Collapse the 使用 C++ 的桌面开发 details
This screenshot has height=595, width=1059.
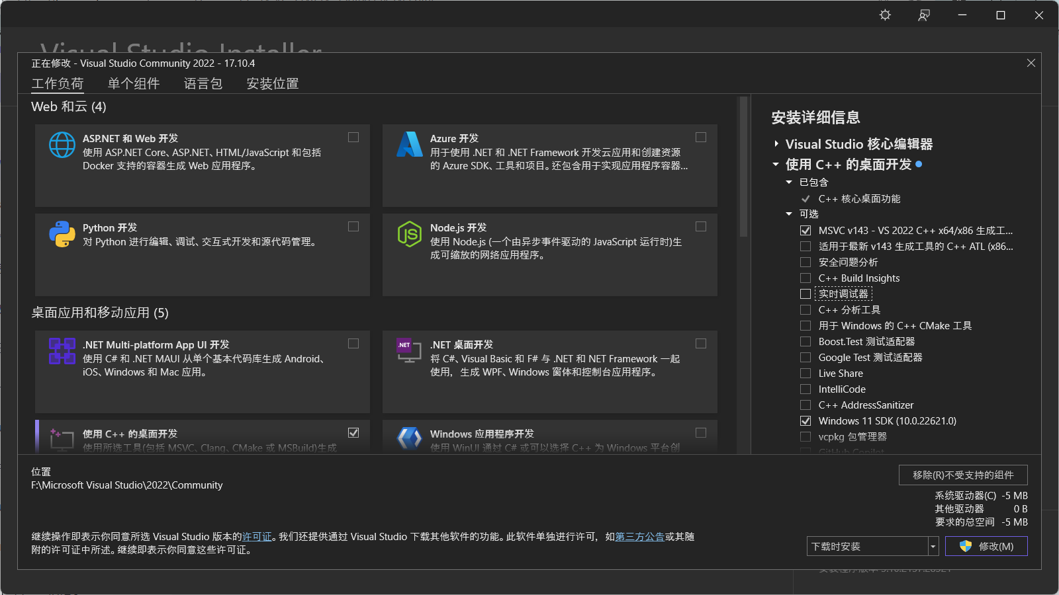coord(775,165)
